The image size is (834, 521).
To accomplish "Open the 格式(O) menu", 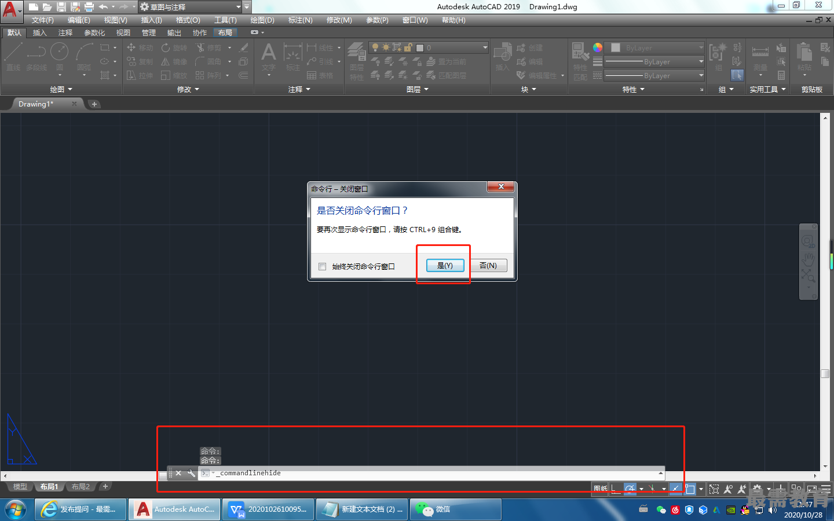I will tap(188, 20).
